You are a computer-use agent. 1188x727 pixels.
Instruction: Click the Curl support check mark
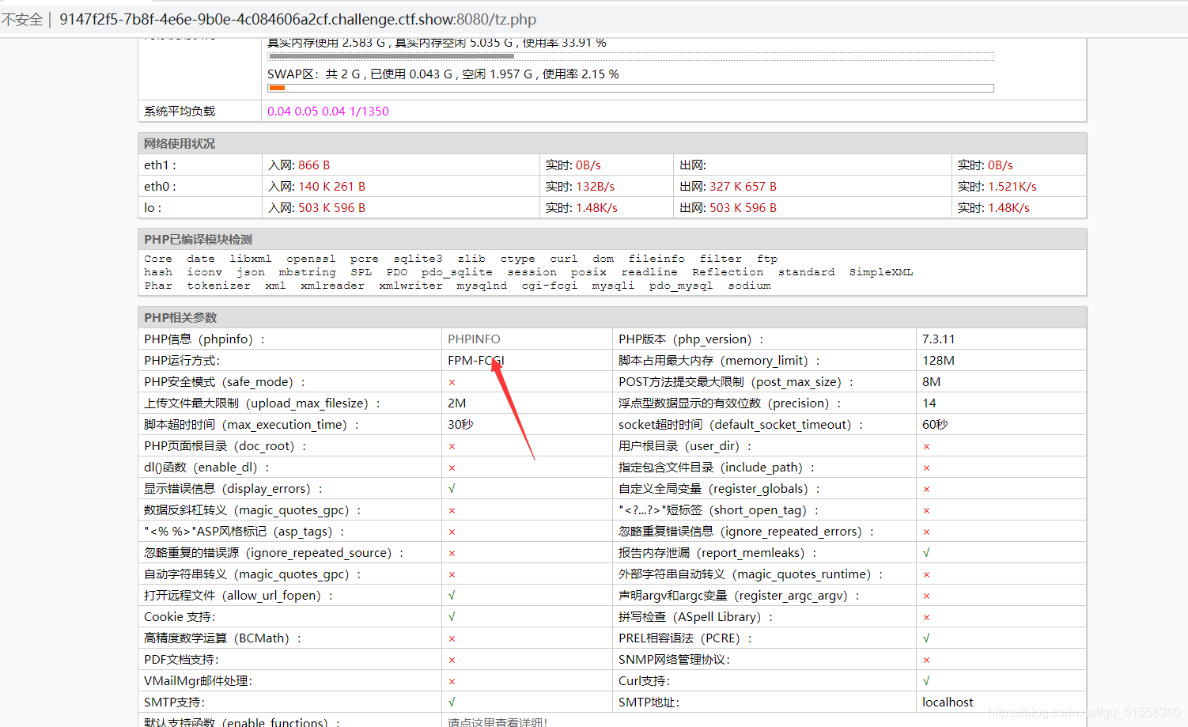tap(926, 680)
